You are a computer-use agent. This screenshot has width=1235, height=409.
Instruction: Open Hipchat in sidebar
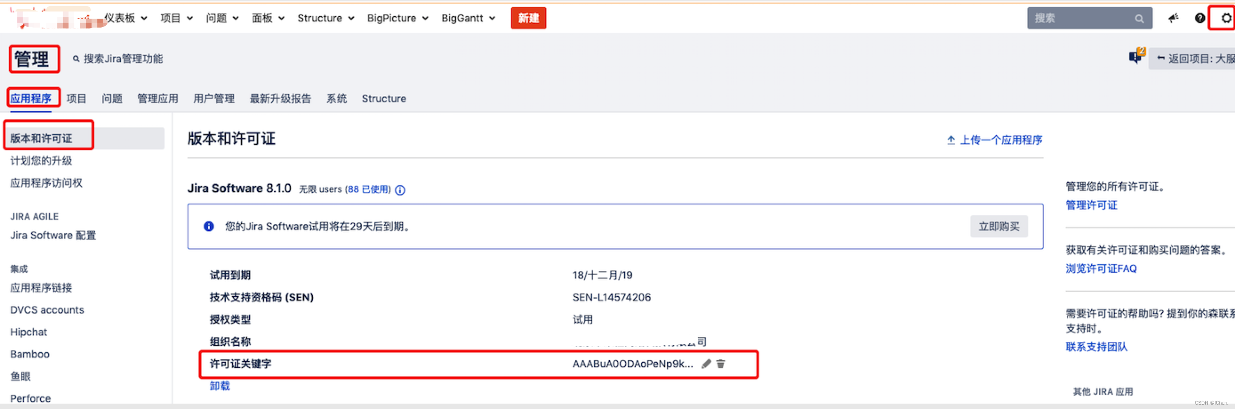point(29,332)
